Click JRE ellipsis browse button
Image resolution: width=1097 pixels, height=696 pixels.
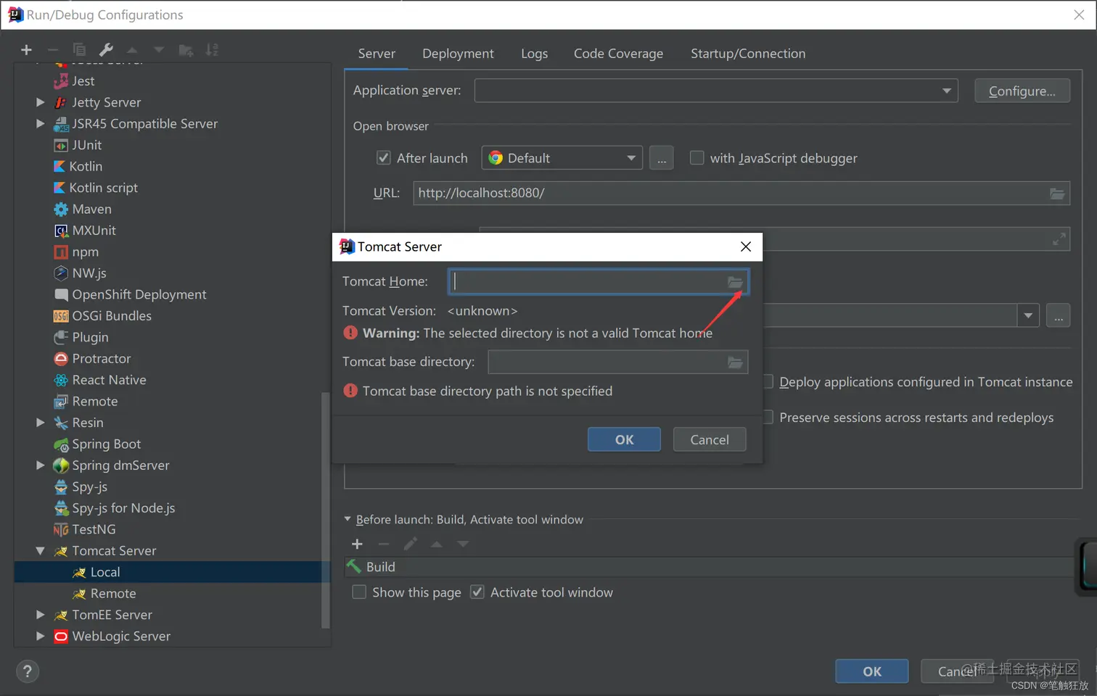point(1059,315)
